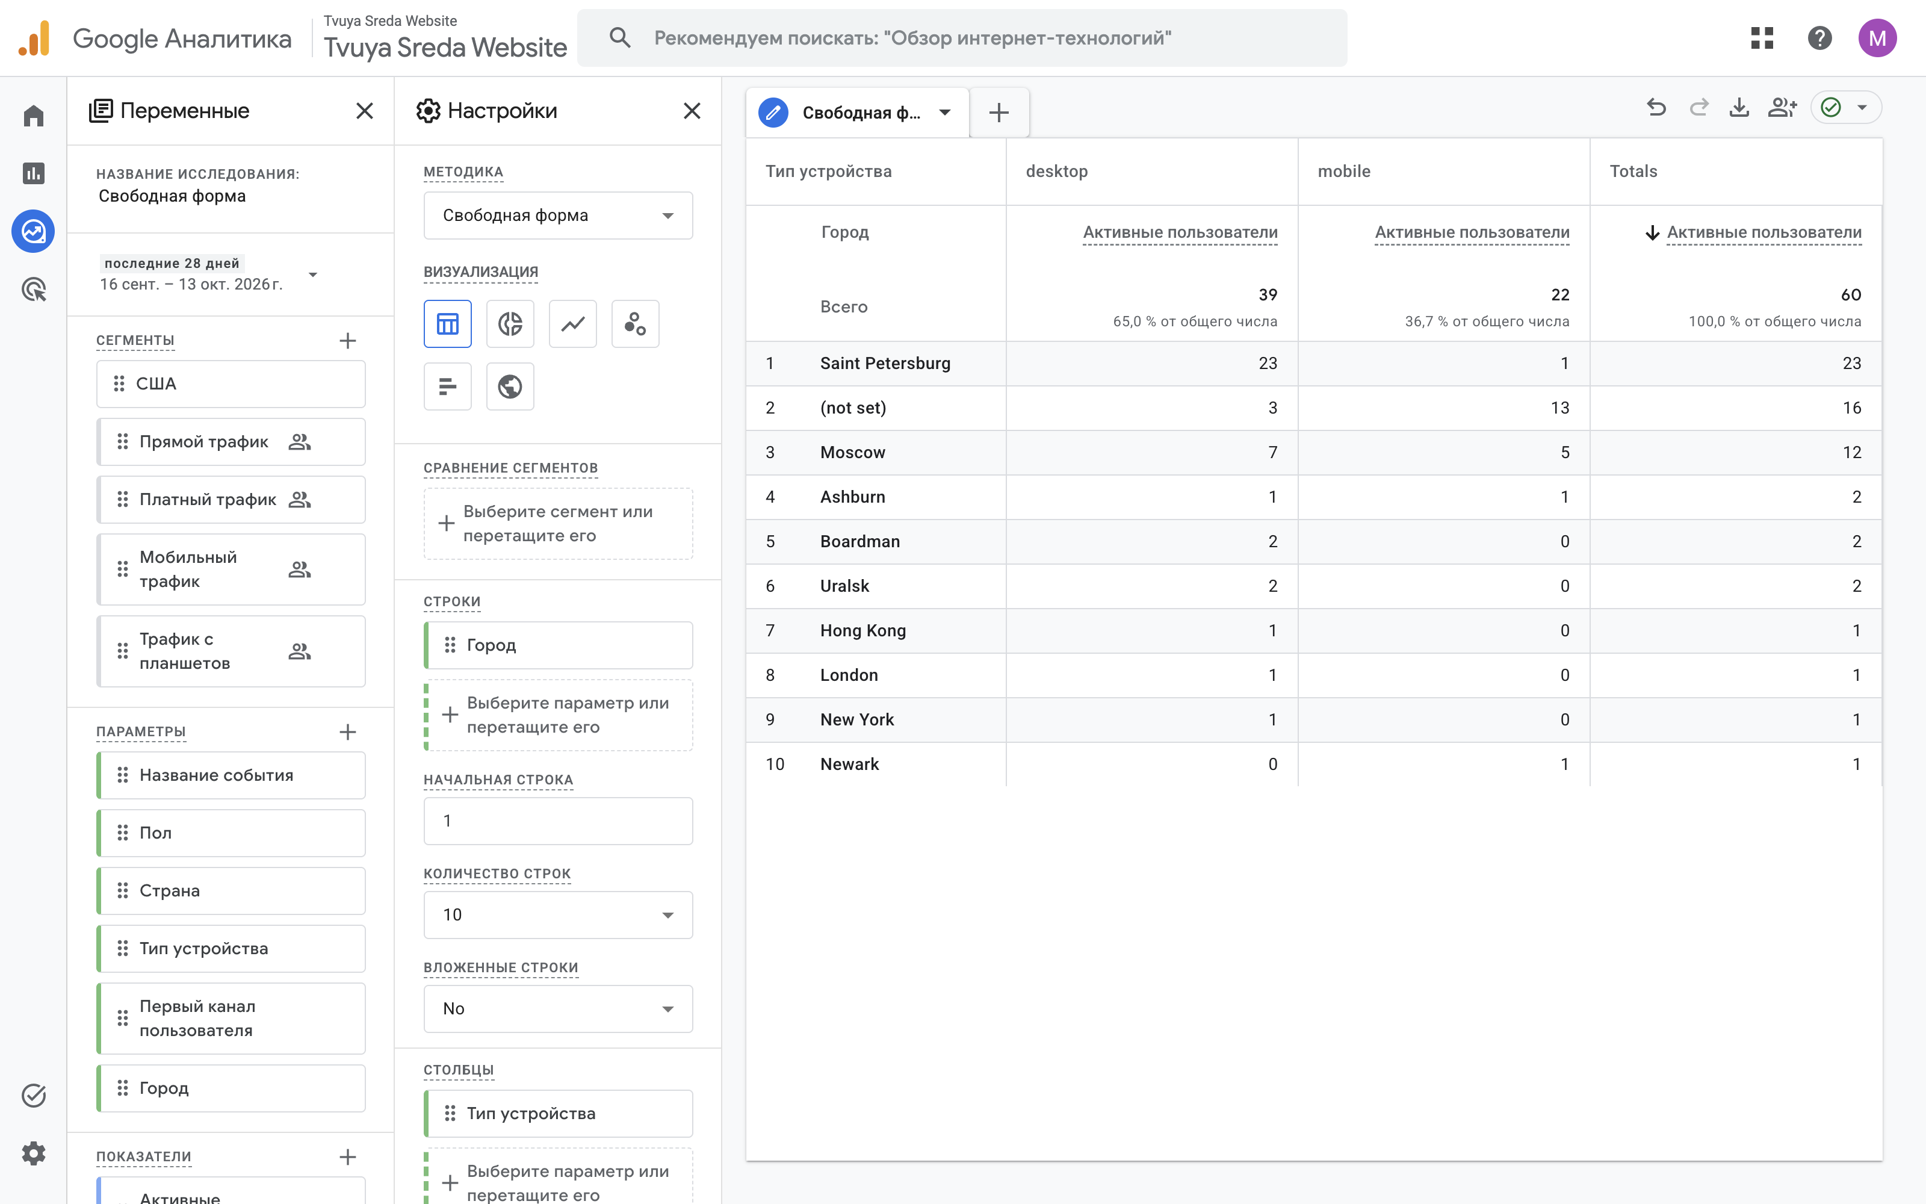Image resolution: width=1926 pixels, height=1204 pixels.
Task: Open the Home icon in left sidebar
Action: [x=34, y=116]
